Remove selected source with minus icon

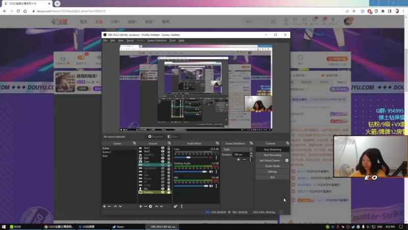[145, 206]
